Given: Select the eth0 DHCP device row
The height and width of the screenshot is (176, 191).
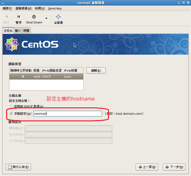Looking at the screenshot, I should tap(46, 77).
